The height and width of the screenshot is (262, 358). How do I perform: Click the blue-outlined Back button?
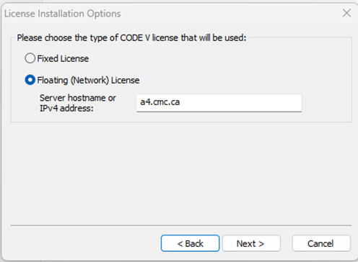click(x=190, y=243)
